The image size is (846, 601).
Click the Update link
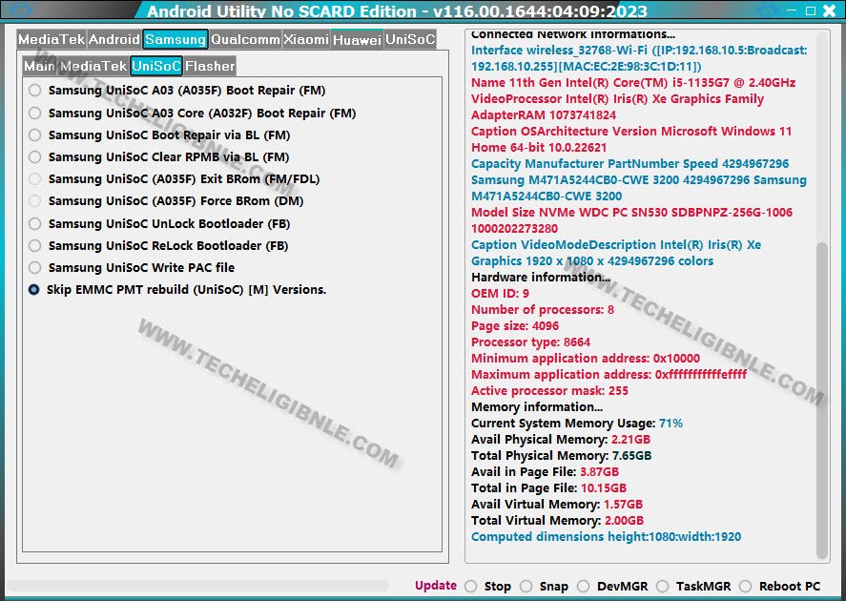436,586
